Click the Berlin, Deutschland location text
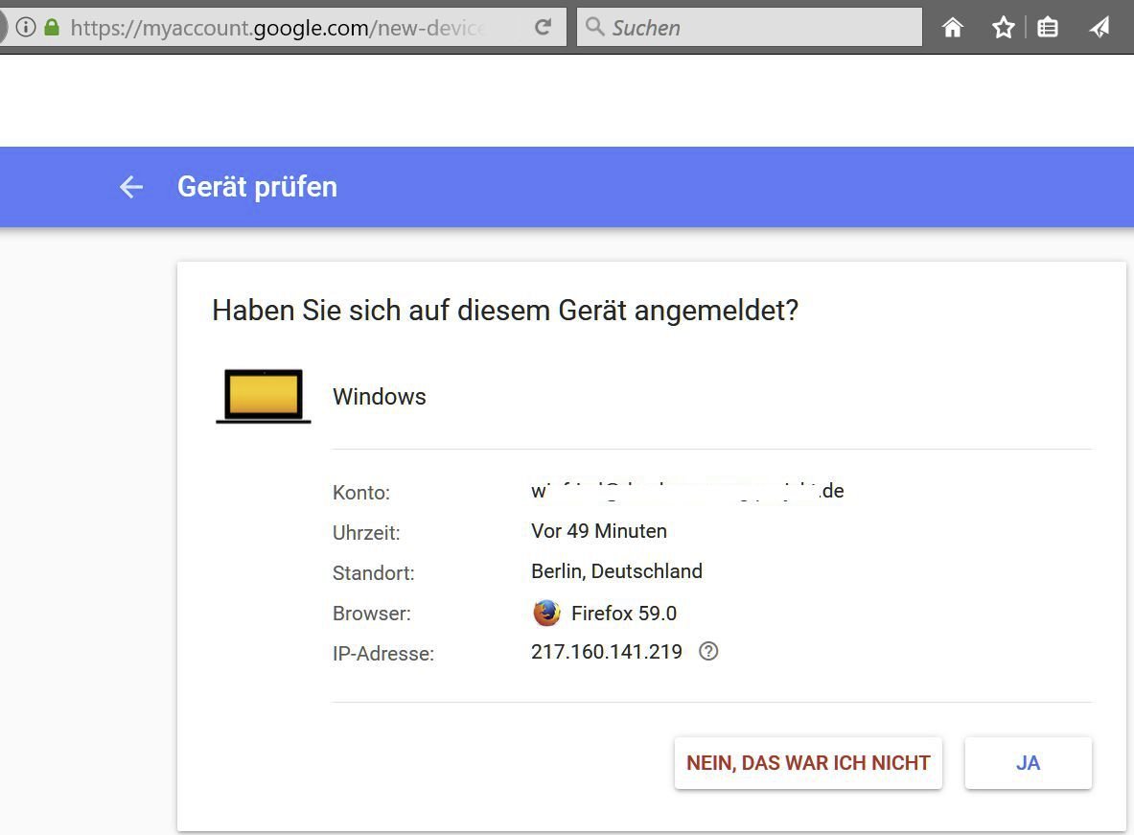This screenshot has height=835, width=1134. pos(616,571)
